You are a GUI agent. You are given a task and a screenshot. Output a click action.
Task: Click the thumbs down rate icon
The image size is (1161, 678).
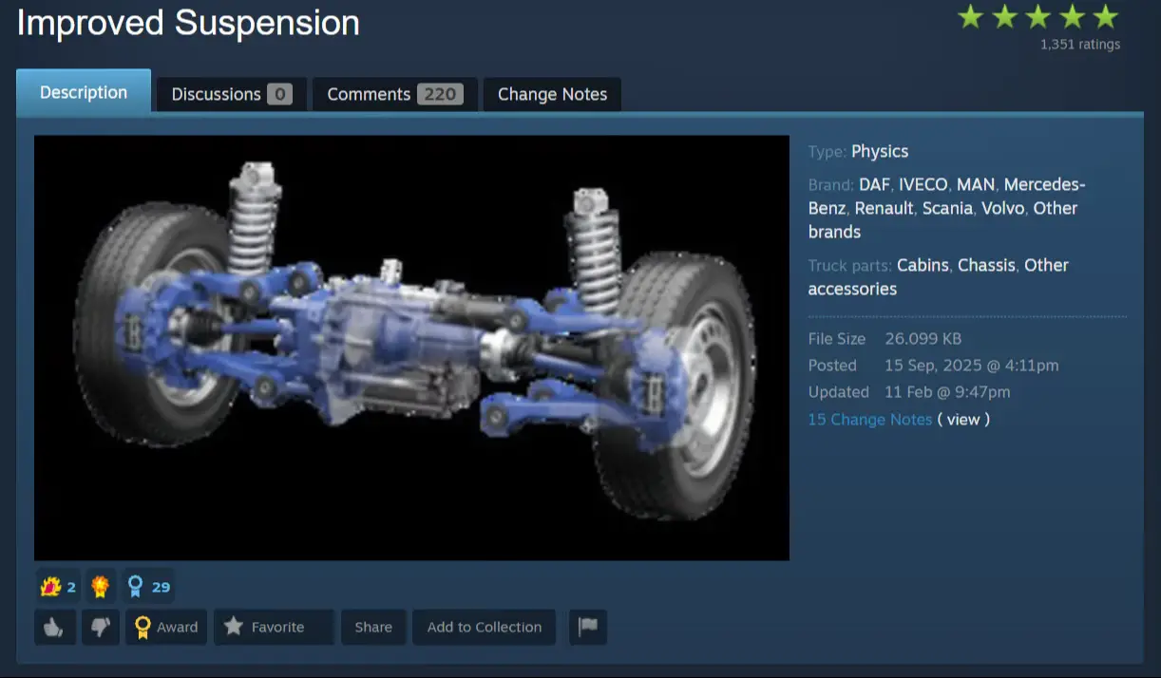100,627
